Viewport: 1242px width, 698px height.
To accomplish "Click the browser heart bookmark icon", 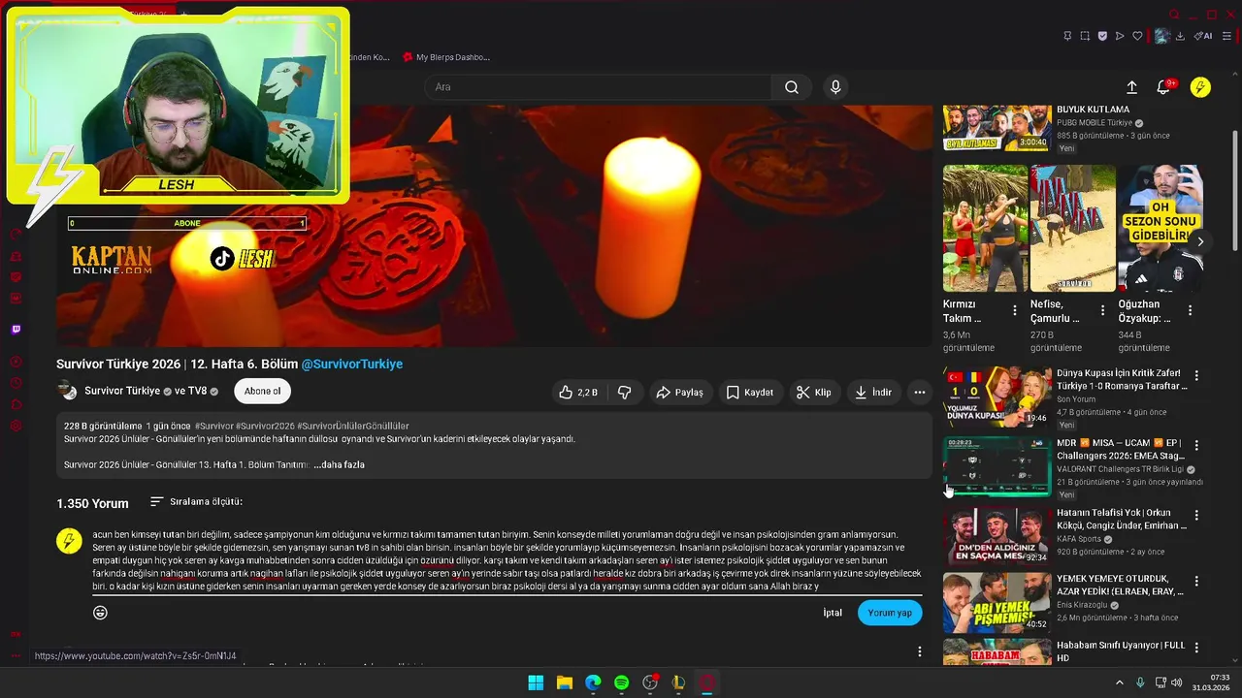I will tap(1137, 36).
